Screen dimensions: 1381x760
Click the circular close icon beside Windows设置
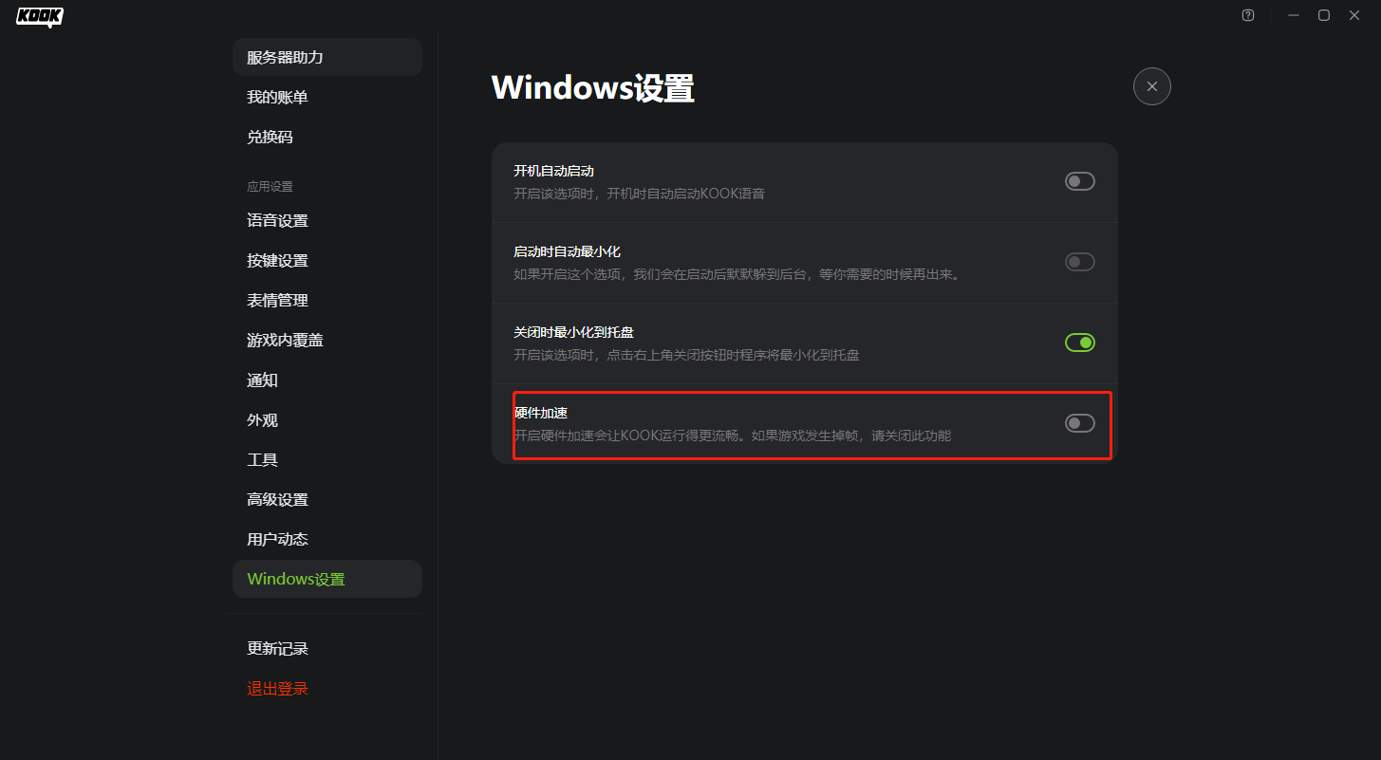tap(1151, 86)
